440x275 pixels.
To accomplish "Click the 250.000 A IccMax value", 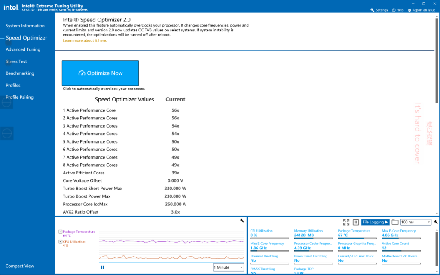I will 175,204.
